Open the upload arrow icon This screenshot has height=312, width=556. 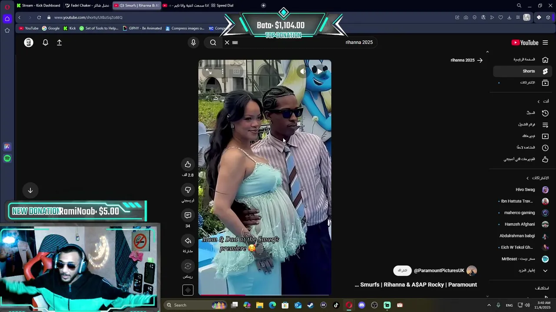pos(60,42)
